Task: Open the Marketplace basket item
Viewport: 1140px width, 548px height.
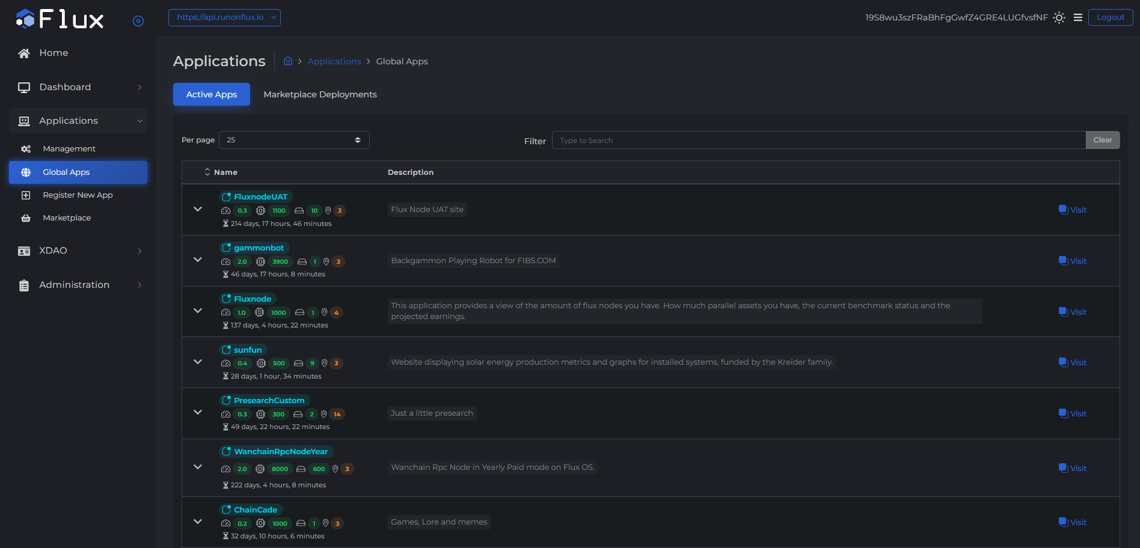Action: [67, 218]
